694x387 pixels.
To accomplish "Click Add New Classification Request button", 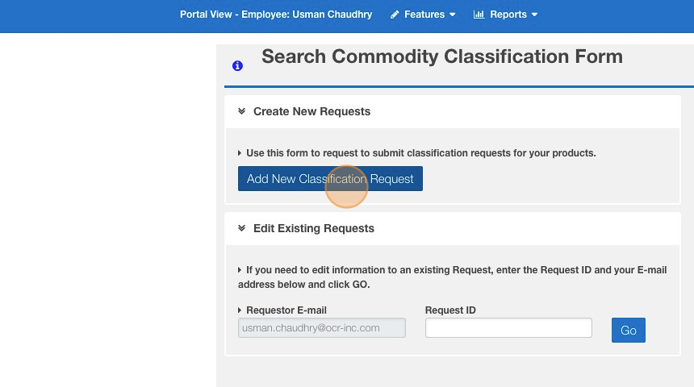I will 330,179.
